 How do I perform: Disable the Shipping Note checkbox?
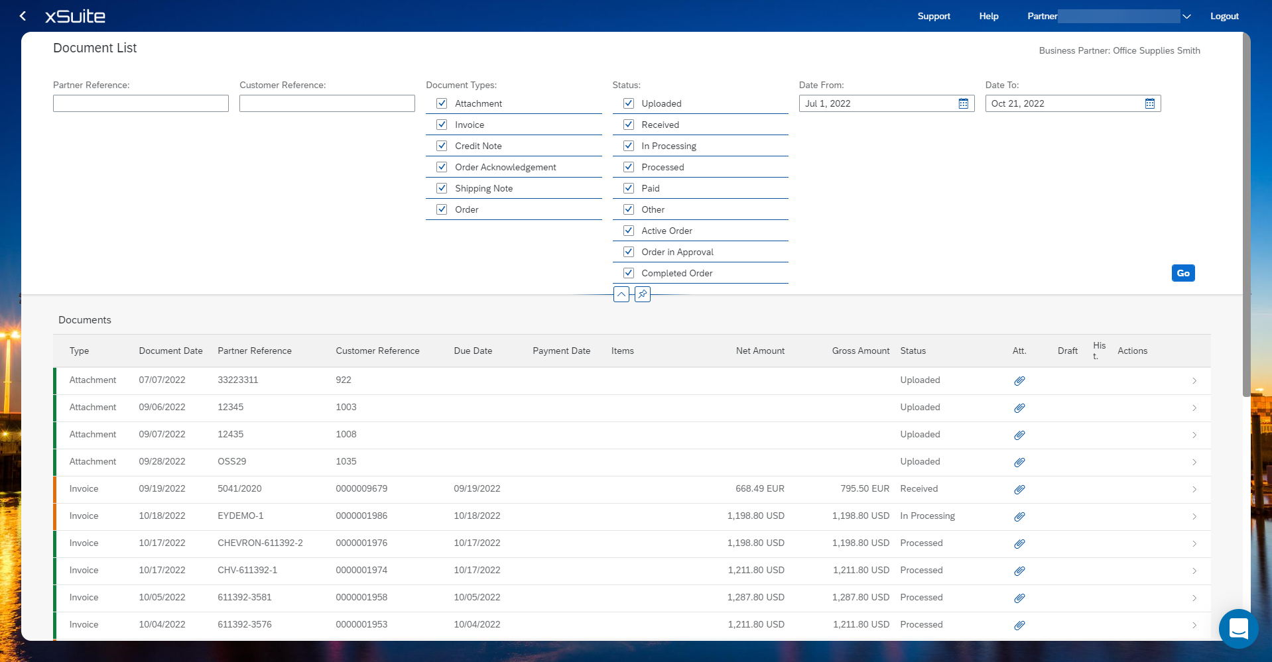442,188
